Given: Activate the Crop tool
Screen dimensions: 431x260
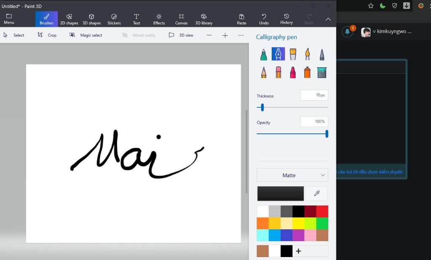Looking at the screenshot, I should [47, 35].
